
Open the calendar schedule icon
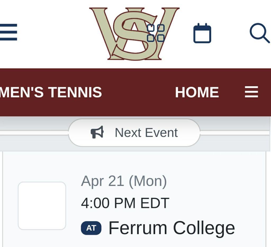pos(202,33)
